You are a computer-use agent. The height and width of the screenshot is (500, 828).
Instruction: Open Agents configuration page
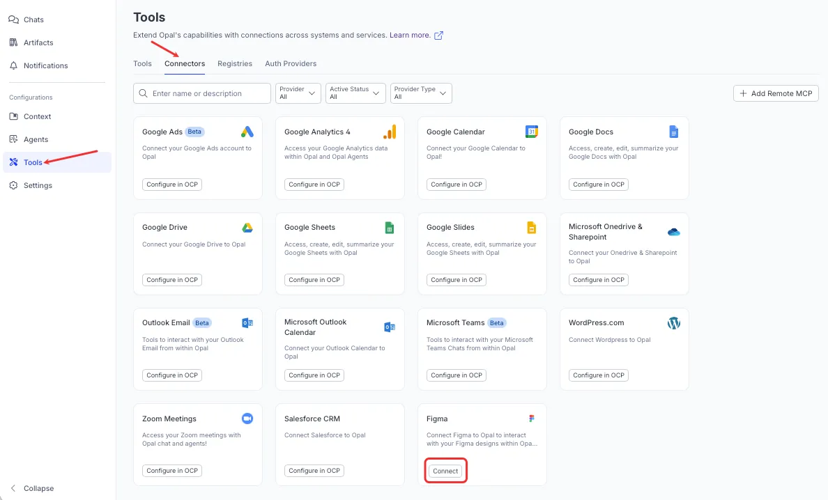(29, 139)
